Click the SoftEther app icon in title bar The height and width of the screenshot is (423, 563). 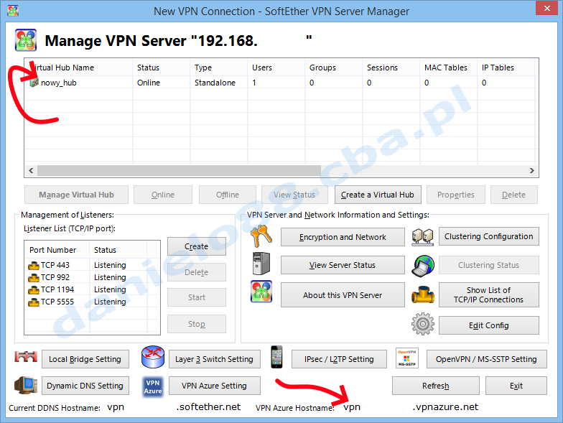(x=13, y=11)
